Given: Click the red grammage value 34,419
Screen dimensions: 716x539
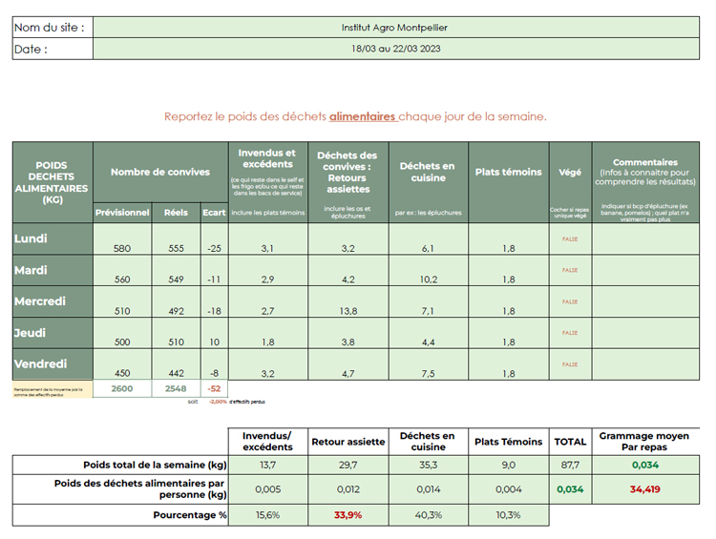Looking at the screenshot, I should pyautogui.click(x=645, y=489).
